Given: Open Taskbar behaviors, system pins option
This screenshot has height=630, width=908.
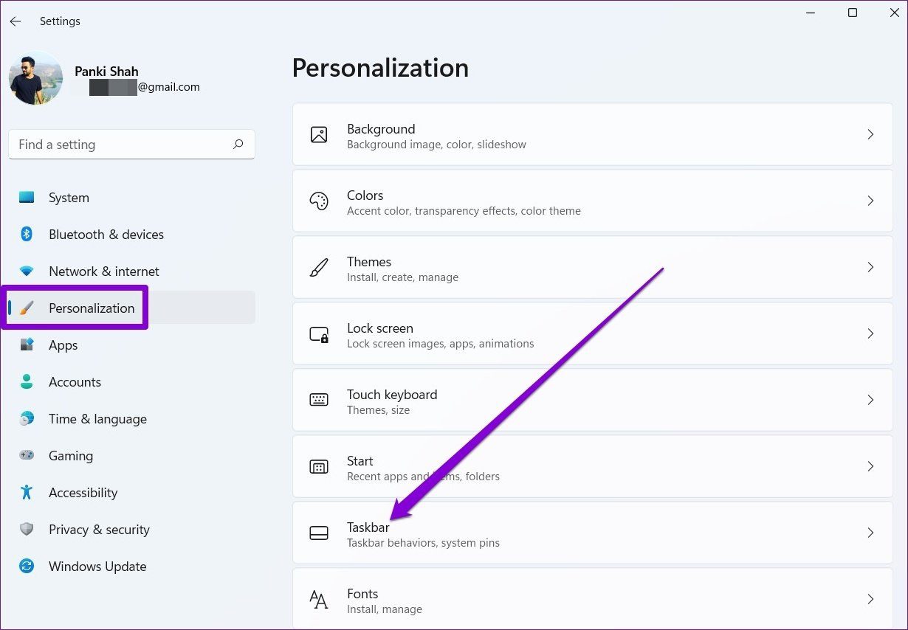Looking at the screenshot, I should click(x=593, y=533).
